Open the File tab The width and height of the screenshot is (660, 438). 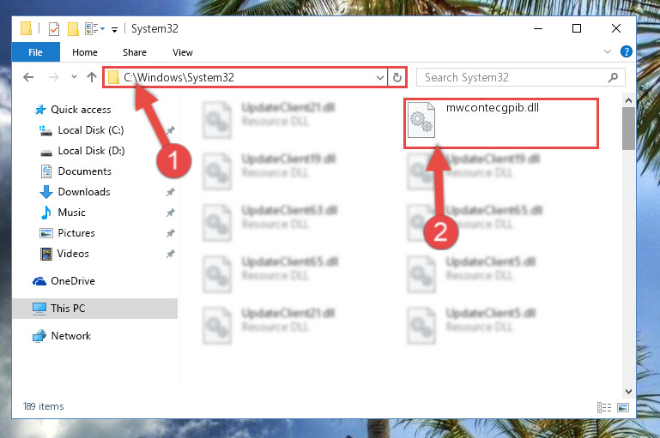36,52
